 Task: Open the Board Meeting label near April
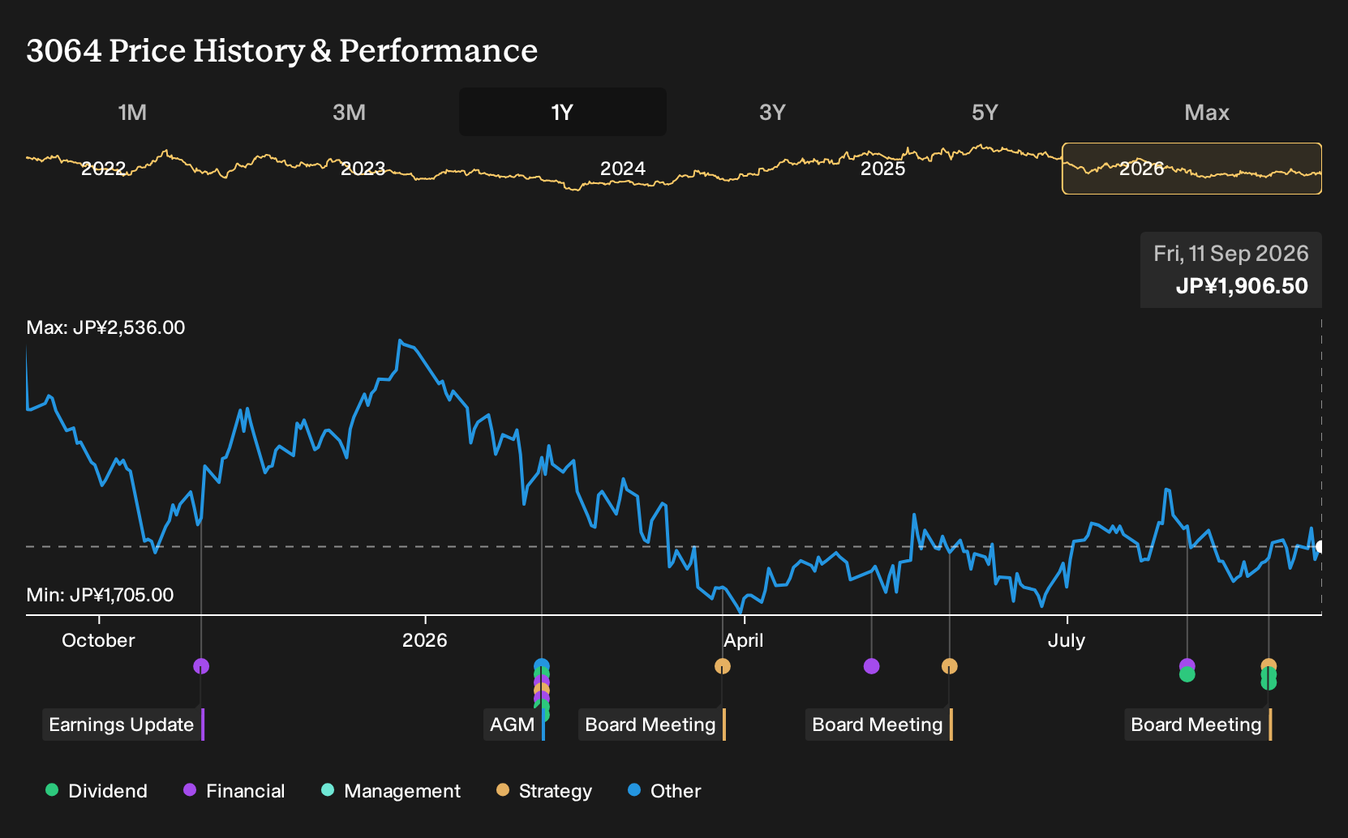[650, 725]
